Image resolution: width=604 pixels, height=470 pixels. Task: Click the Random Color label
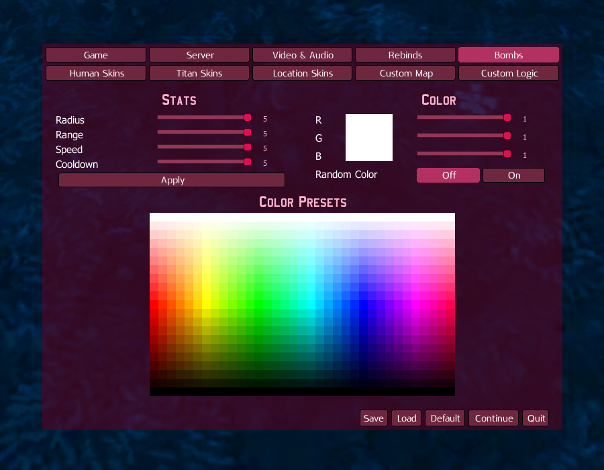(346, 175)
